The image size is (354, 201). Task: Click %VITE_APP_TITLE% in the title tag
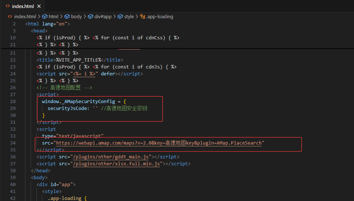pyautogui.click(x=79, y=60)
